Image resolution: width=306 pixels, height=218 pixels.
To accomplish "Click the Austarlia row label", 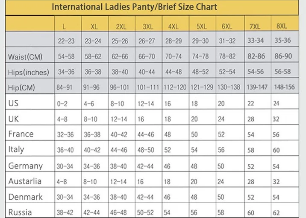I will pos(25,181).
